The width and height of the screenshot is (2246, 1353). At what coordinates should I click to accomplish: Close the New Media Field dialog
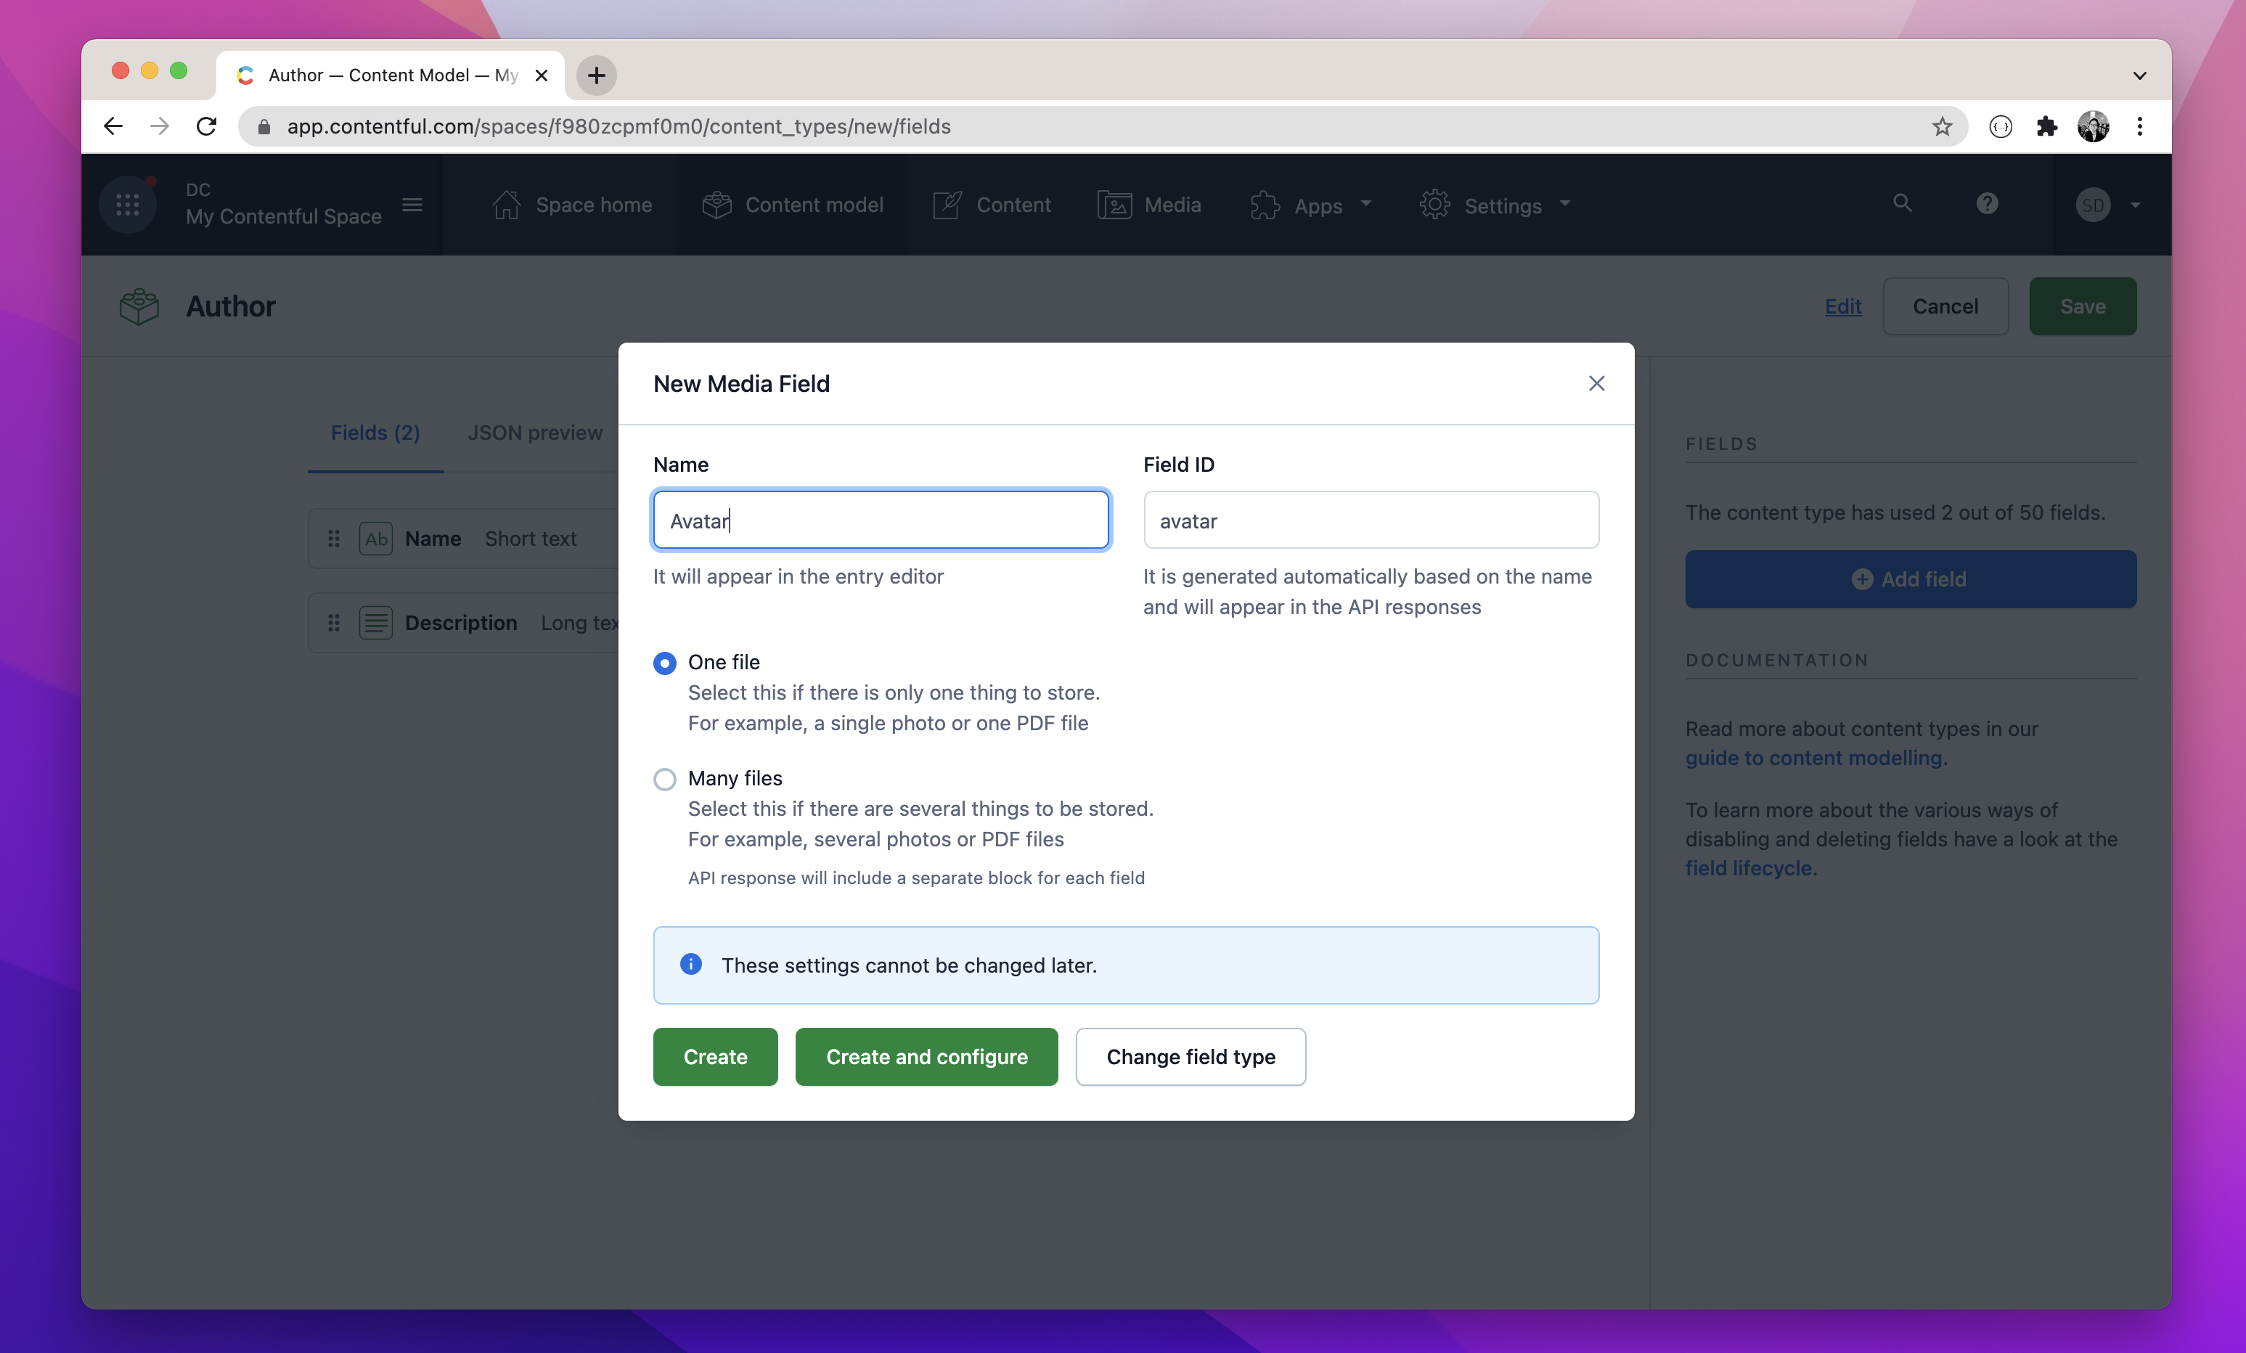tap(1596, 383)
